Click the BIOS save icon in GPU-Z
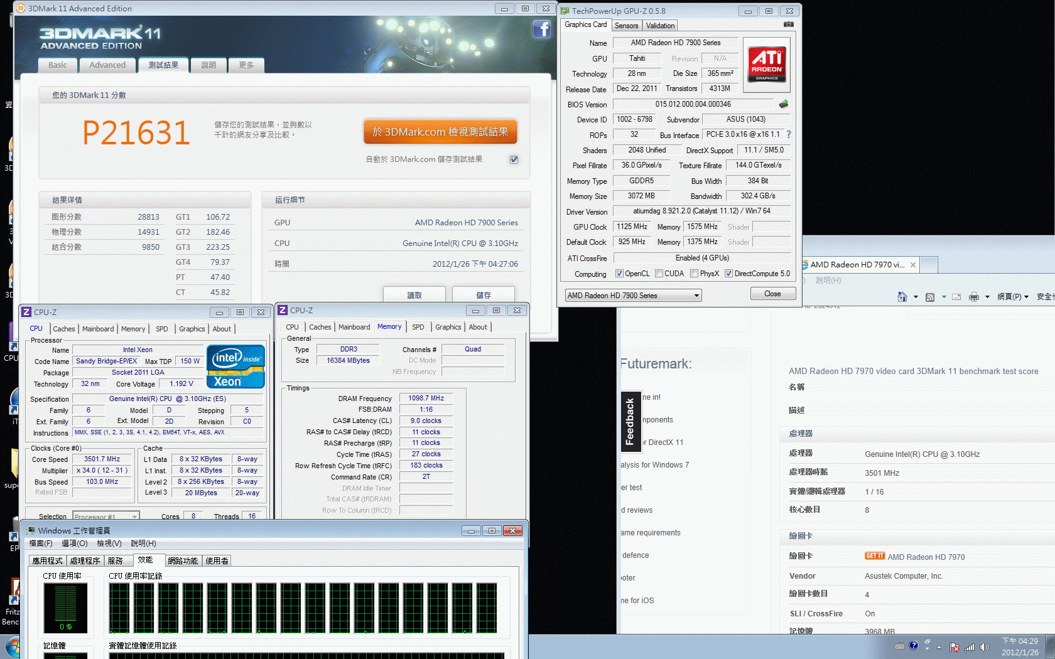This screenshot has width=1055, height=659. click(784, 104)
